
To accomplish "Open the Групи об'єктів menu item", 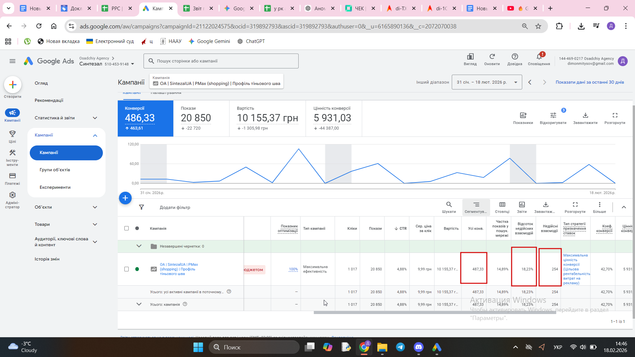I will point(55,170).
